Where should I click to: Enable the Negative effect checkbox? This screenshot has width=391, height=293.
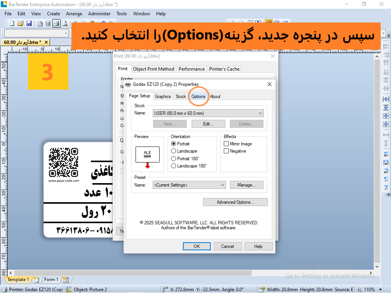[226, 151]
